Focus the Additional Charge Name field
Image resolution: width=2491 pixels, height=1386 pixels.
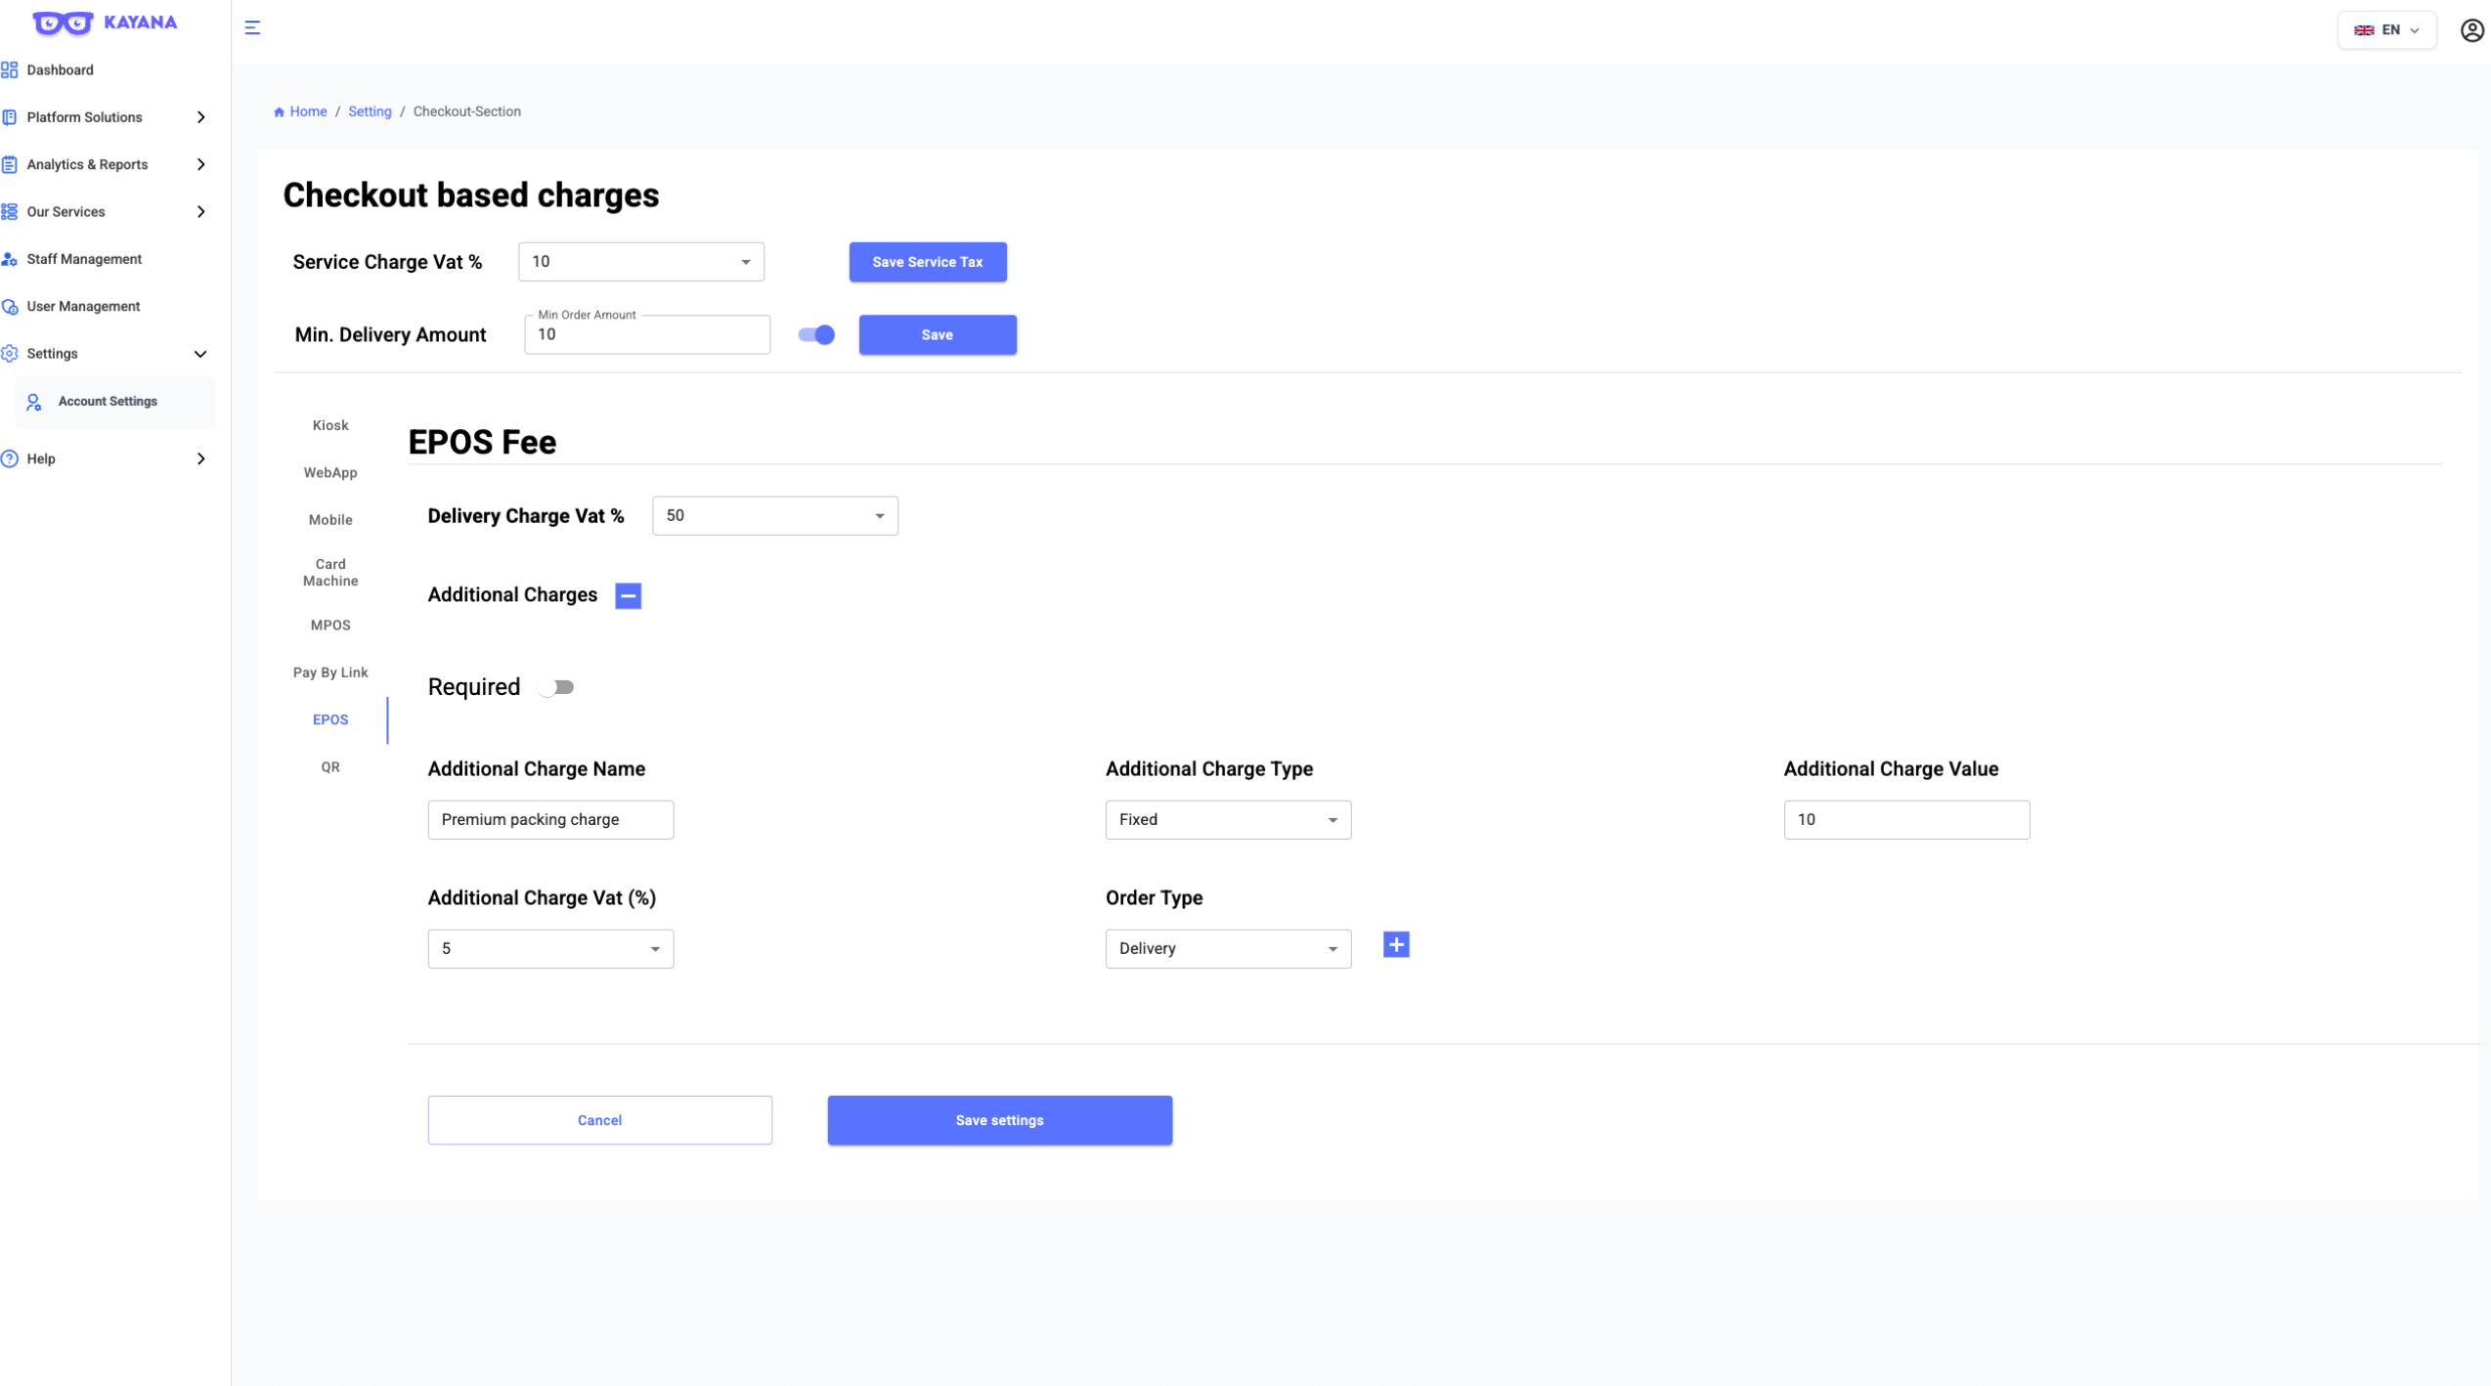pos(550,820)
